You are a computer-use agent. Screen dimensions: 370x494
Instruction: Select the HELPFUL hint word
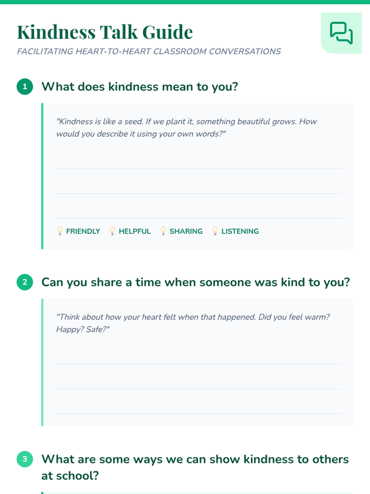135,231
